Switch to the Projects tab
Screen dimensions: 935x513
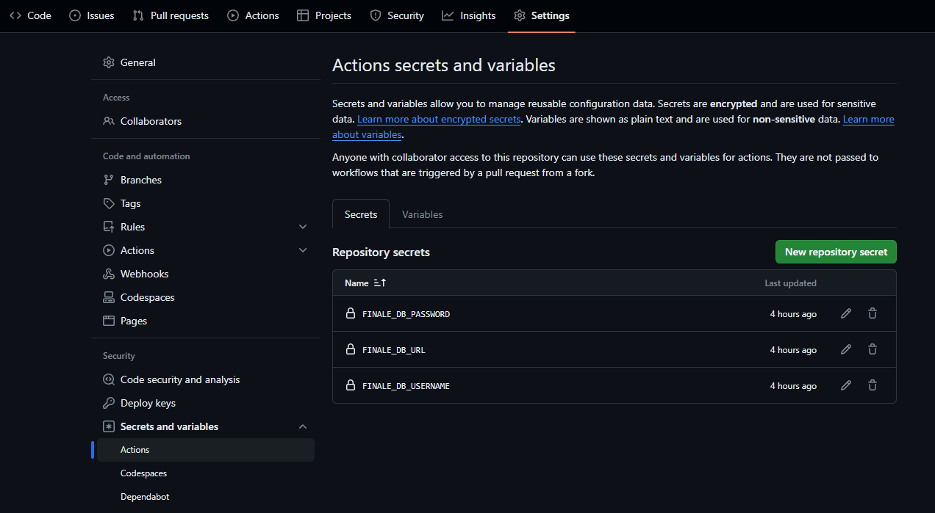324,15
